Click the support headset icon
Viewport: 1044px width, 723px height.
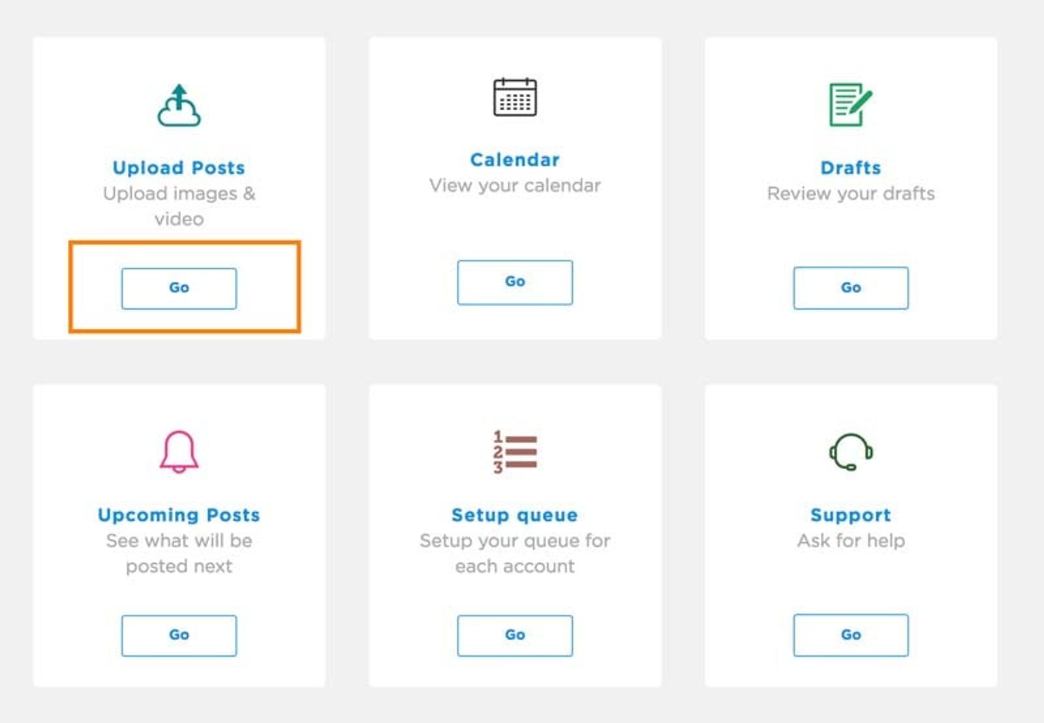click(x=851, y=452)
